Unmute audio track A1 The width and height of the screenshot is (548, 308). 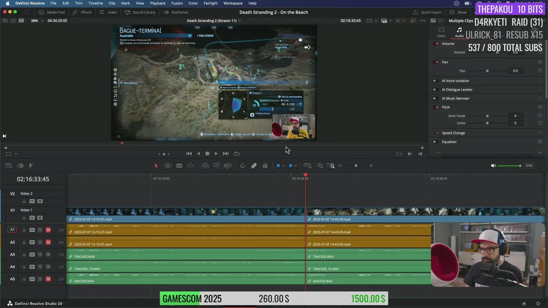tap(48, 230)
